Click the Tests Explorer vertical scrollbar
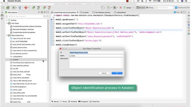This screenshot has width=191, height=107. pyautogui.click(x=48, y=51)
